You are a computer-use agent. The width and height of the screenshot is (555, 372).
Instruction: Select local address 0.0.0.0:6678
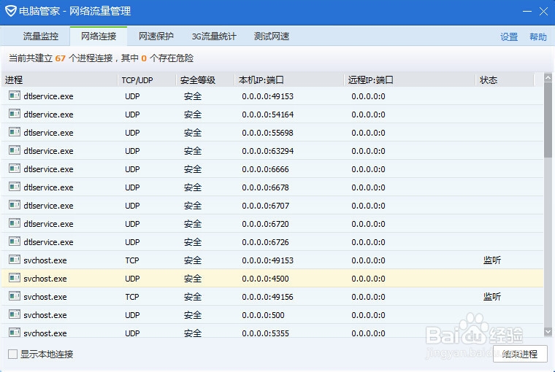click(x=266, y=187)
